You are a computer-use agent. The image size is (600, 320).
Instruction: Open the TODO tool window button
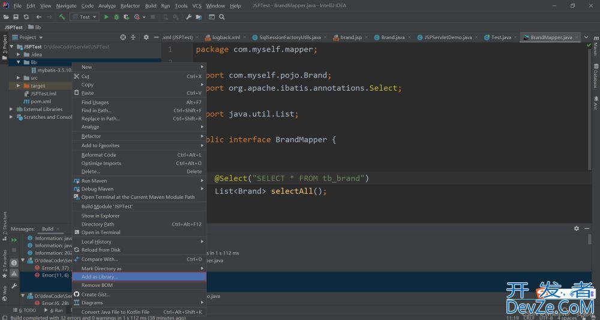(25, 310)
